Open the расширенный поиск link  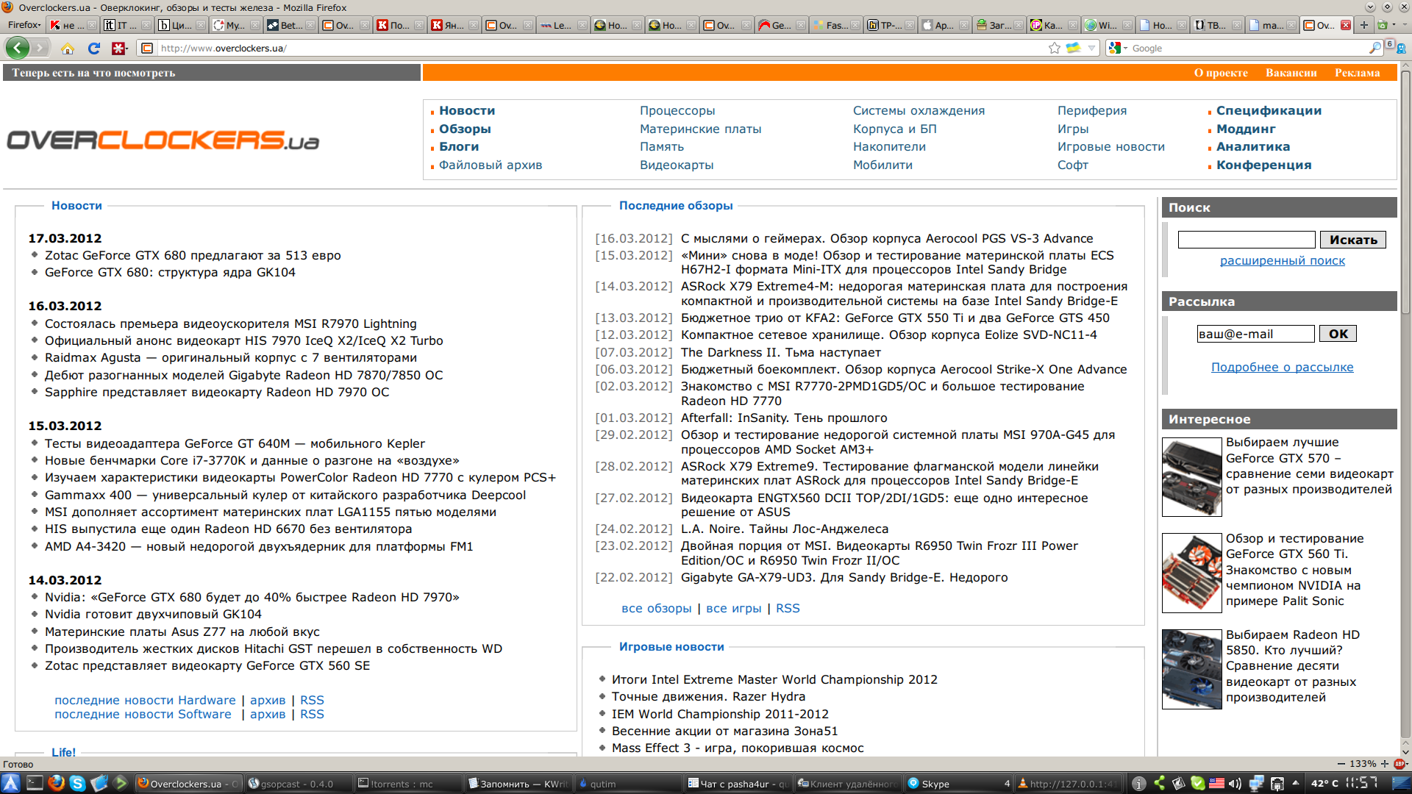click(1282, 260)
